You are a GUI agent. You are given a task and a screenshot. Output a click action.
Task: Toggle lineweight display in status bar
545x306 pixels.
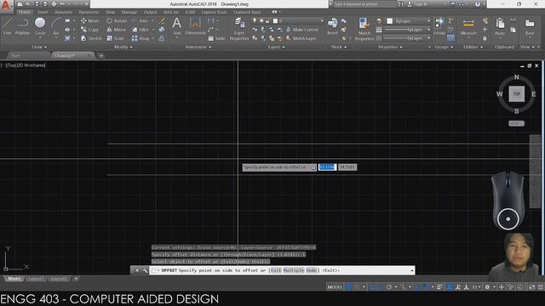tap(439, 287)
